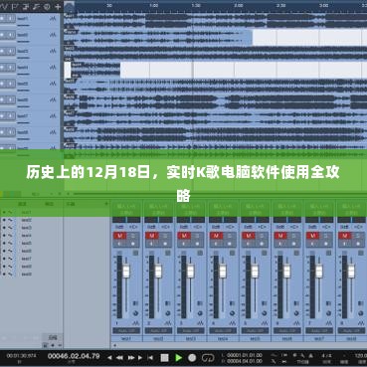Click the volume fader handle on mixer channel 5
The image size is (367, 367).
point(255,272)
